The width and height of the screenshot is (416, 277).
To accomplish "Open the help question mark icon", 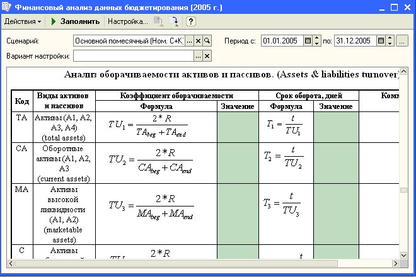I will tap(190, 21).
